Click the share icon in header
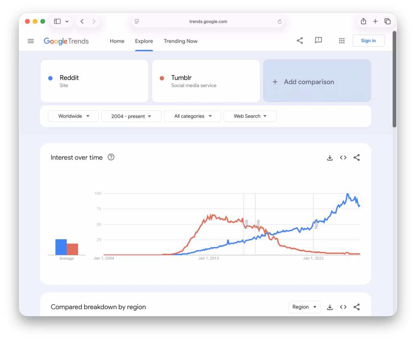The height and width of the screenshot is (341, 416). pyautogui.click(x=300, y=41)
